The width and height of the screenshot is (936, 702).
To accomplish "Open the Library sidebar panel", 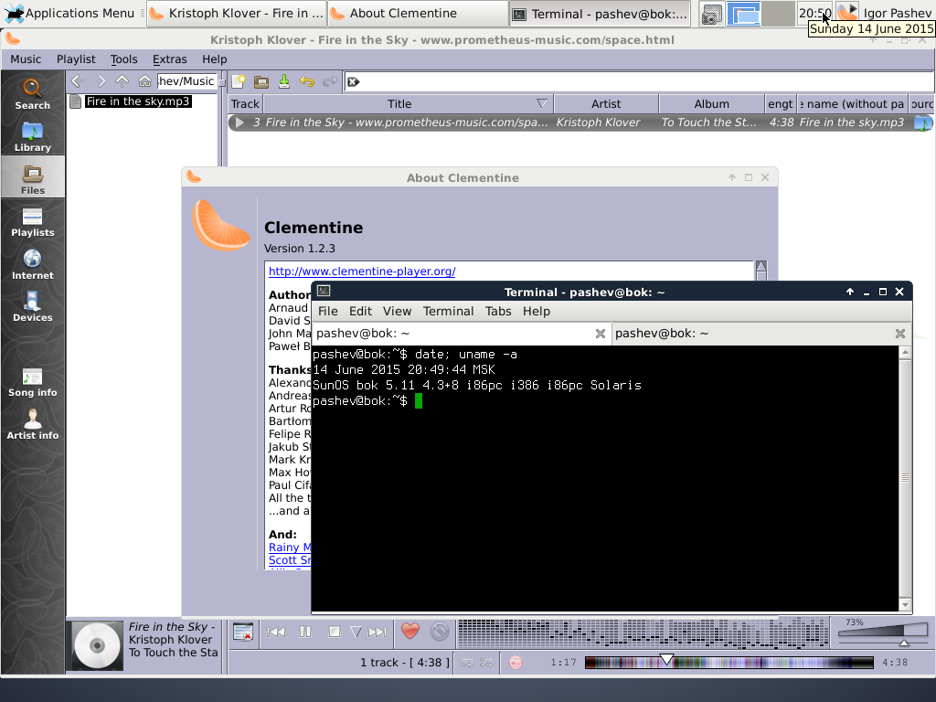I will click(32, 137).
